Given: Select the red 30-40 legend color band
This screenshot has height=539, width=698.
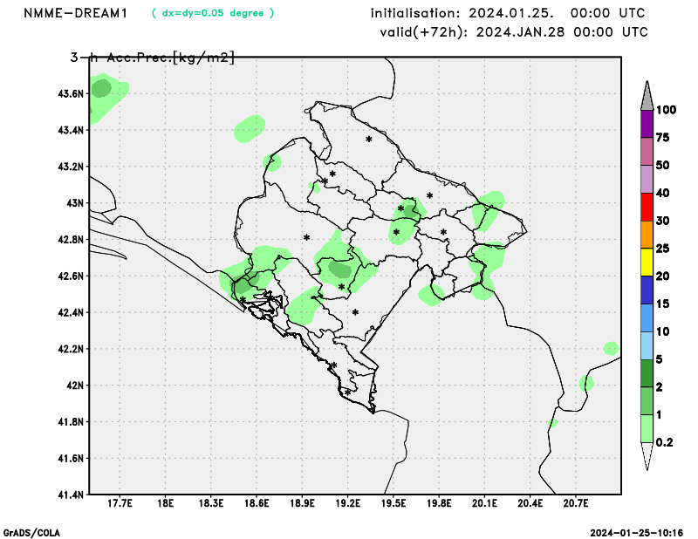Looking at the screenshot, I should 647,207.
